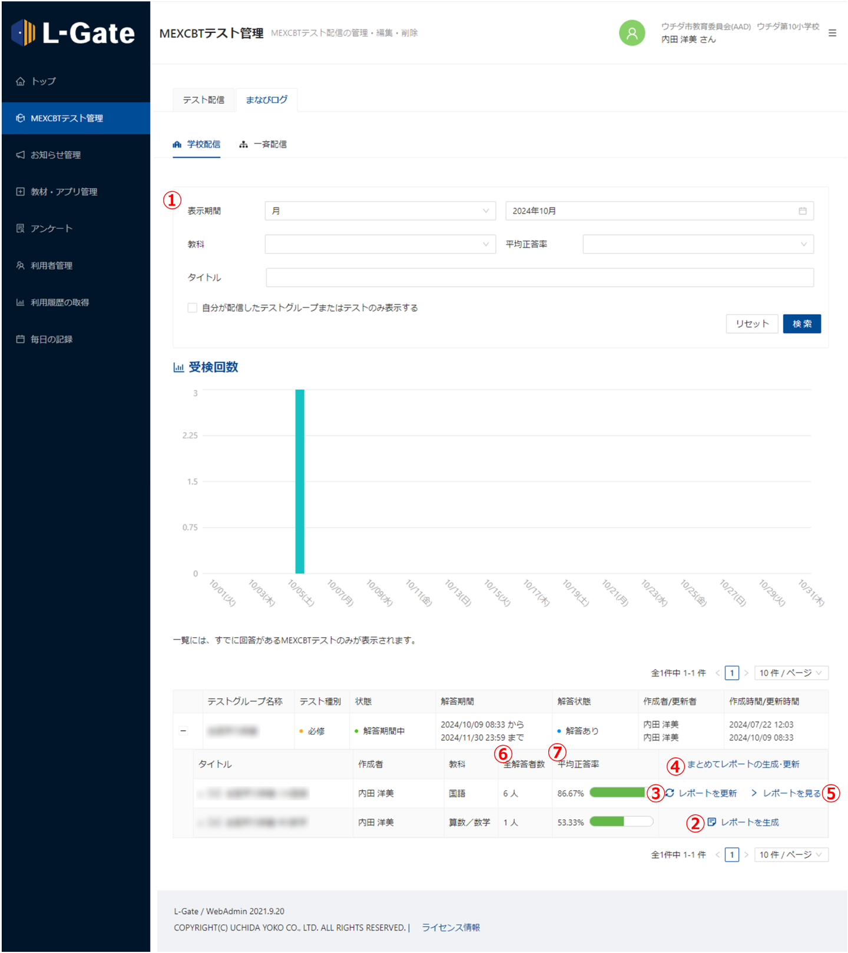Viewport: 848px width, 953px height.
Task: Open the hamburger menu at top right
Action: pos(832,33)
